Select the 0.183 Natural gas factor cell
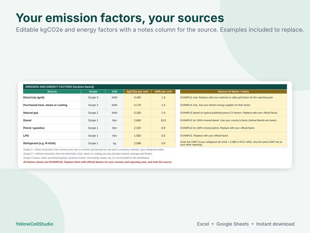This screenshot has width=310, height=233. pyautogui.click(x=137, y=113)
